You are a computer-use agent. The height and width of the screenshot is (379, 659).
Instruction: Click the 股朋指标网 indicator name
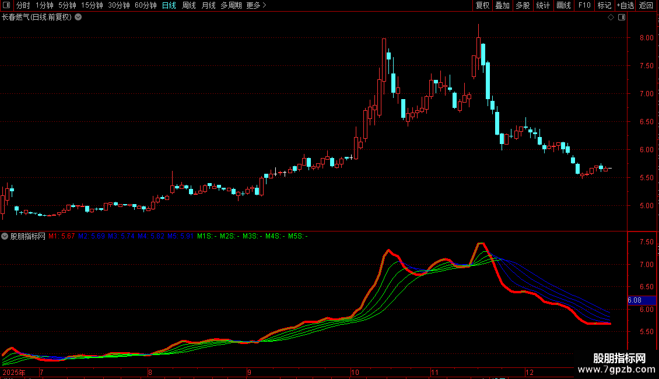click(x=28, y=236)
